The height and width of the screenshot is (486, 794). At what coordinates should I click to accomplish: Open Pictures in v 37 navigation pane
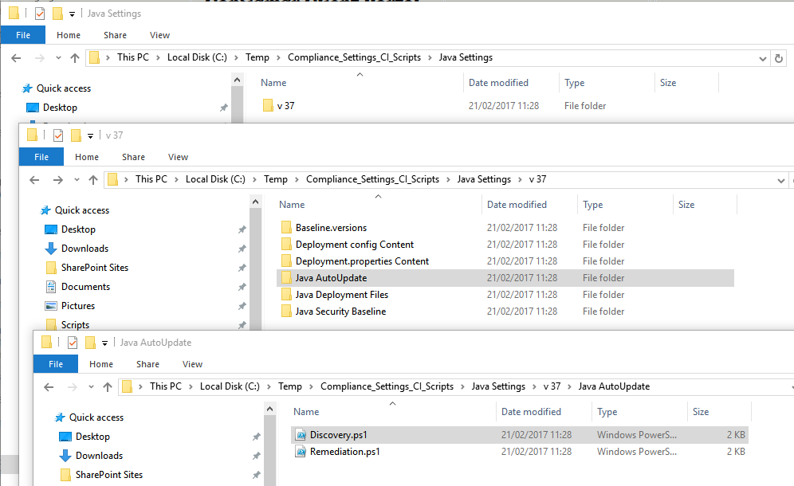(78, 306)
